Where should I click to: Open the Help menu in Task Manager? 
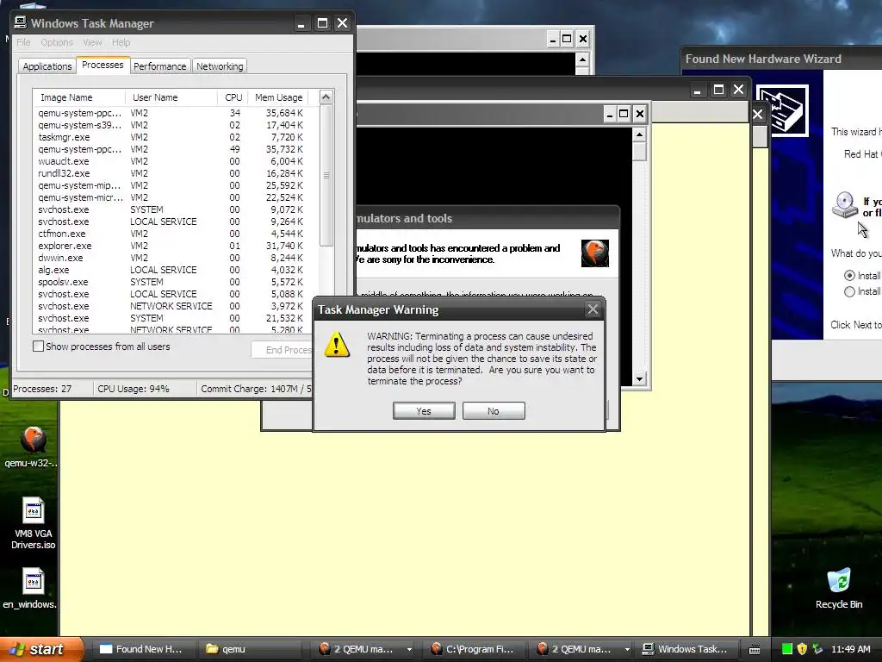121,42
